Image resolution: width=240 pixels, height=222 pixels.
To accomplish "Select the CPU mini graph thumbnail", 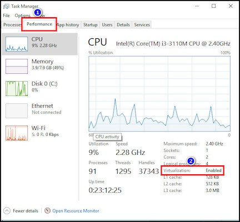I will pos(17,44).
